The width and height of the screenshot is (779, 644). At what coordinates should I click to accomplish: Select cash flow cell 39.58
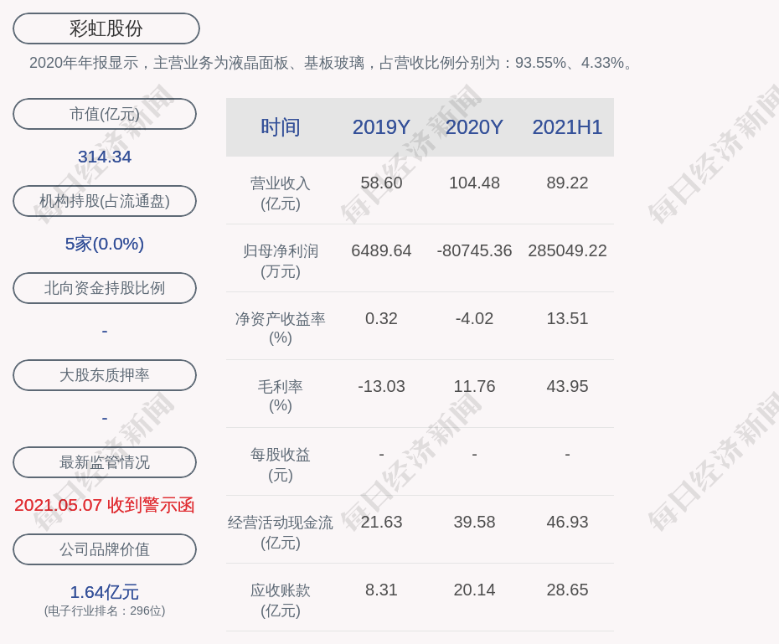(474, 522)
